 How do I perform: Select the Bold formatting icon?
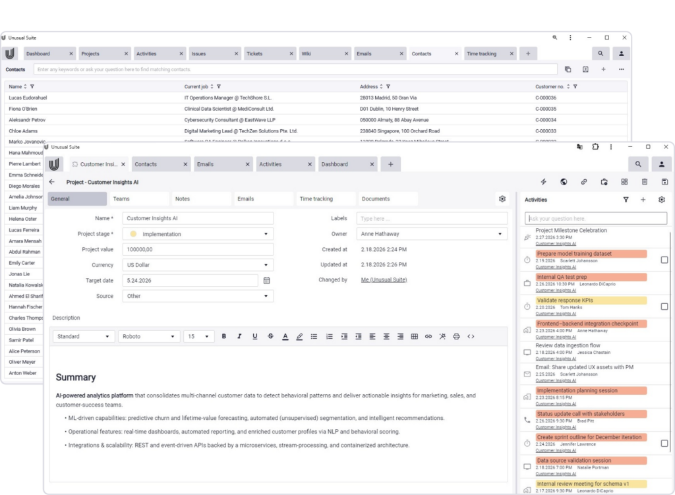click(x=223, y=336)
